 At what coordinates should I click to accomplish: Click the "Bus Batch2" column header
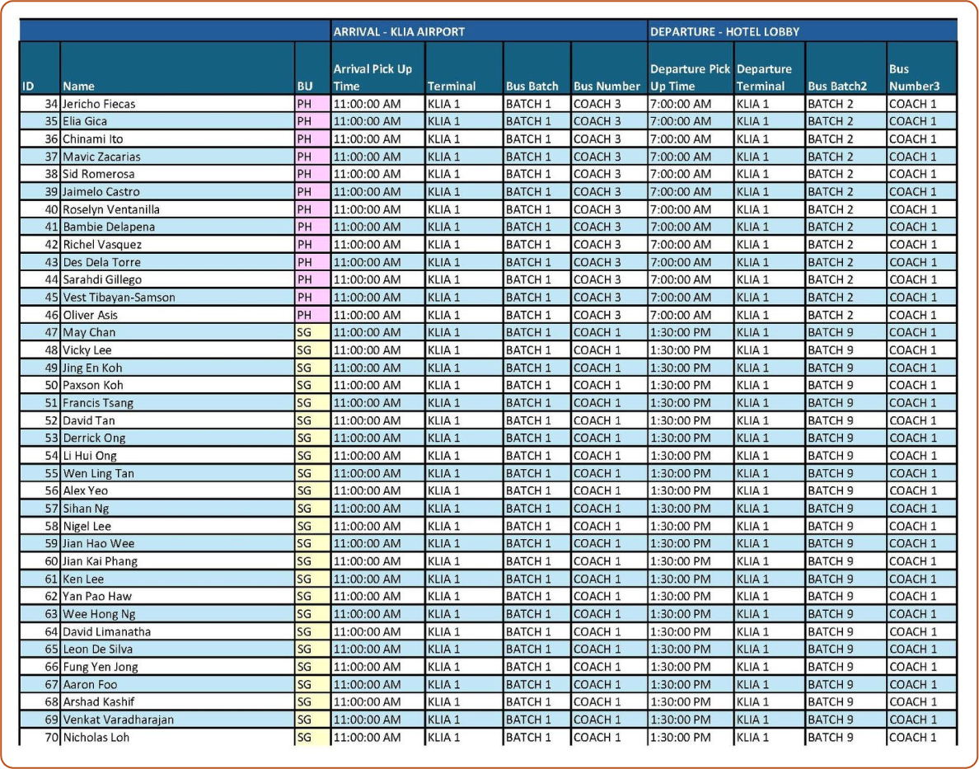837,86
